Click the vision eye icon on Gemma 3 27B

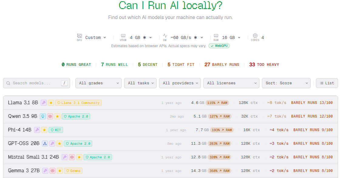[52, 171]
